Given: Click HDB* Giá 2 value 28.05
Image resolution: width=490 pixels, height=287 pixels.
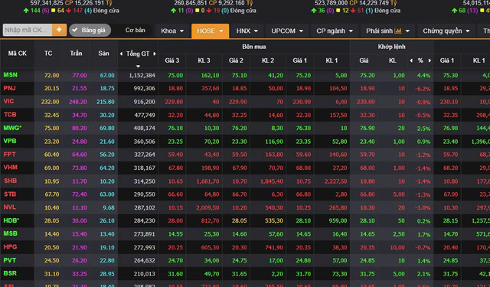Looking at the screenshot, I should (x=239, y=220).
